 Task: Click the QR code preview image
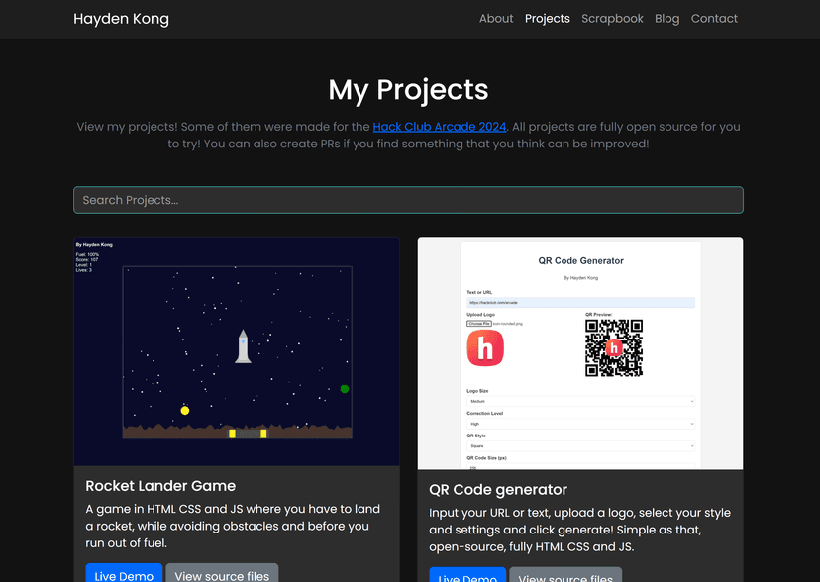(x=613, y=348)
